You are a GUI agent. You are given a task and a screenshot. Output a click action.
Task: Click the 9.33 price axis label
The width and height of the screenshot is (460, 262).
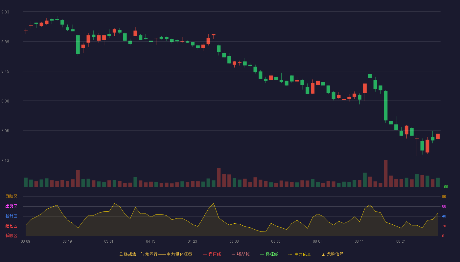pos(5,12)
